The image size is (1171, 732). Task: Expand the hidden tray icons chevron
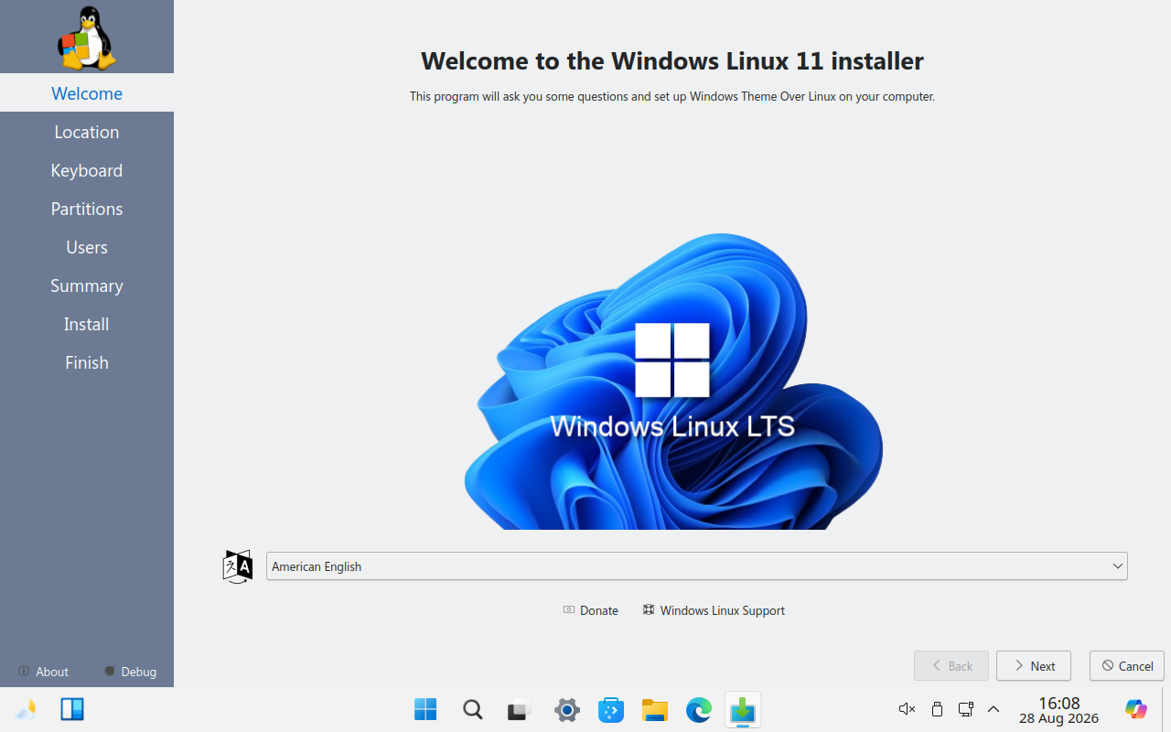pos(994,709)
